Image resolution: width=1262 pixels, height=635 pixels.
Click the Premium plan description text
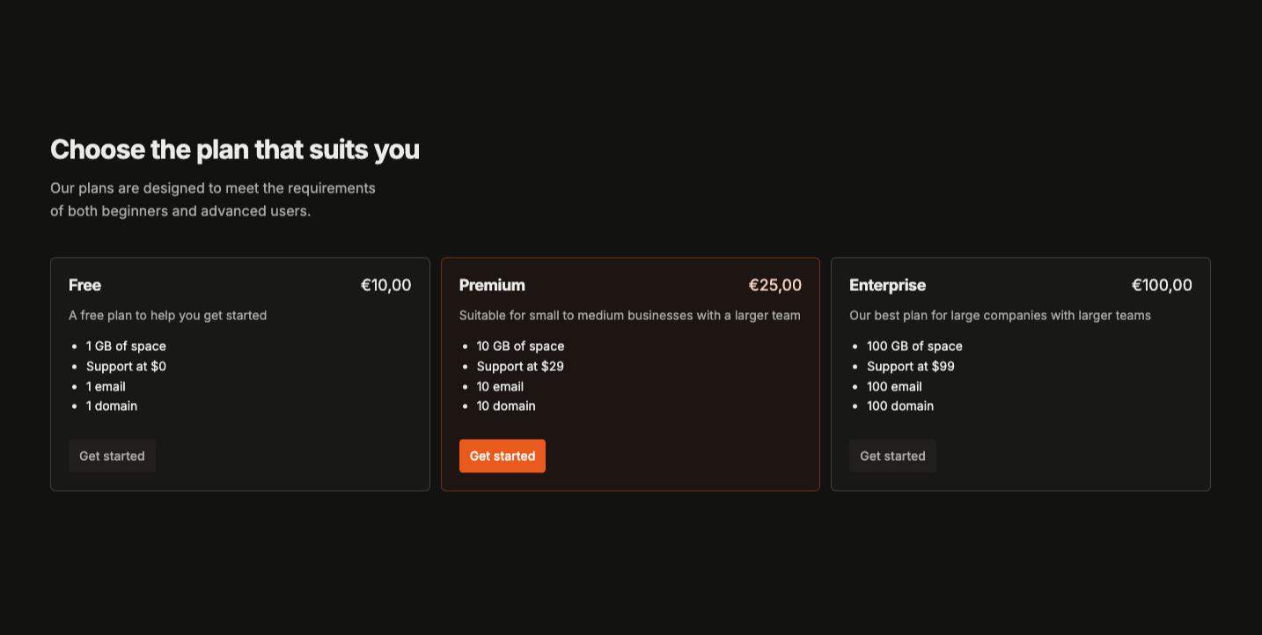[630, 315]
